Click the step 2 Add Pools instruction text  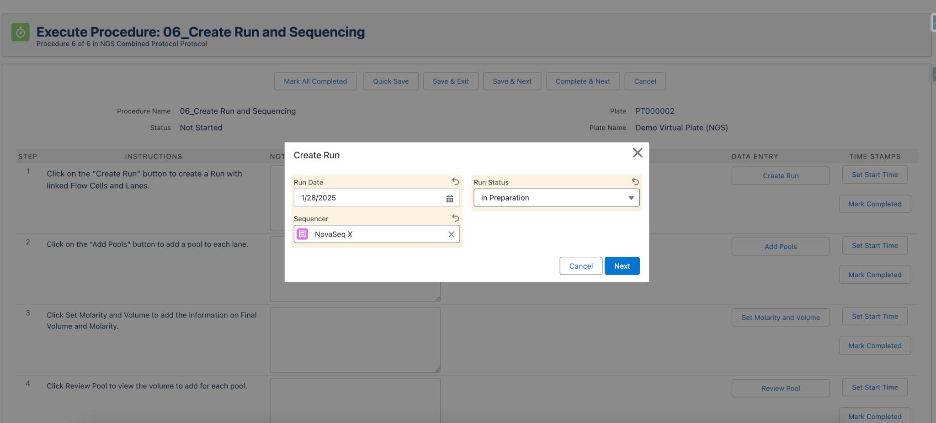[147, 244]
